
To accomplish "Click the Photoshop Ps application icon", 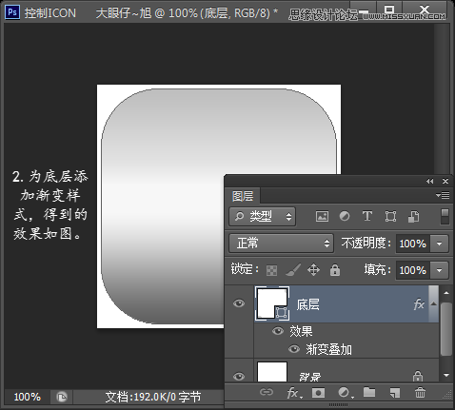I will (12, 12).
